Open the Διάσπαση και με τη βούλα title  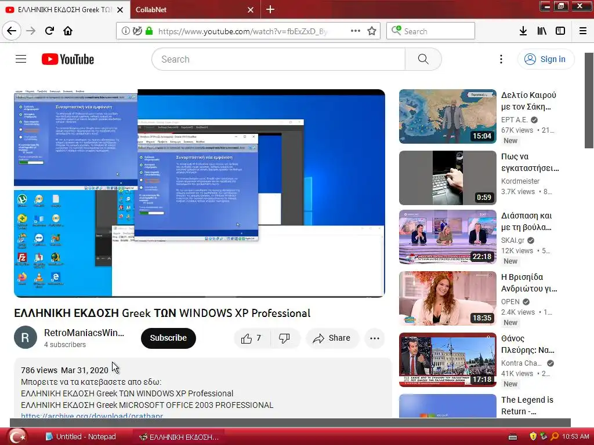(527, 221)
